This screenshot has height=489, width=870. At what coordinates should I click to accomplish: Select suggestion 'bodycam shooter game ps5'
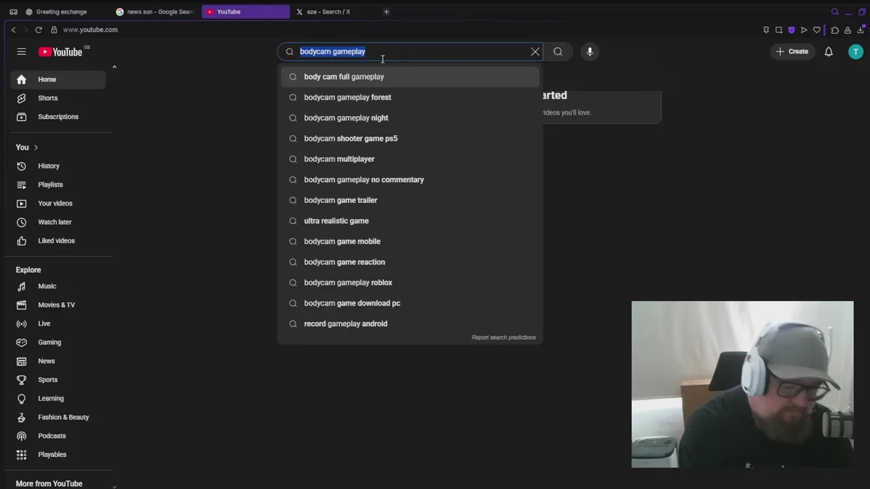pos(410,139)
